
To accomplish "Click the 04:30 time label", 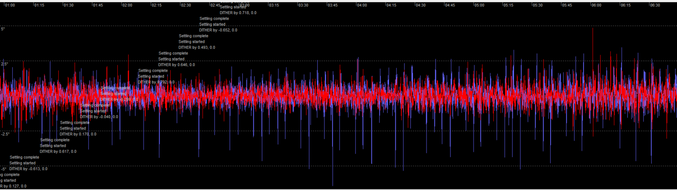I will click(421, 5).
